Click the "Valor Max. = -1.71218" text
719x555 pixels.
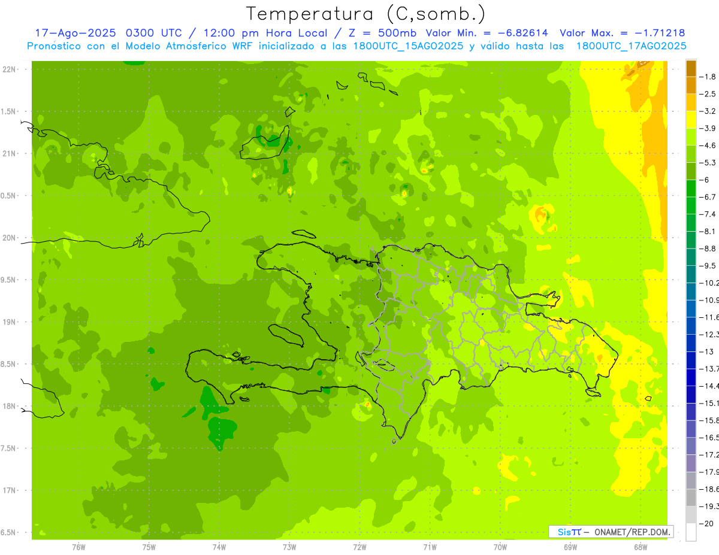[x=622, y=33]
